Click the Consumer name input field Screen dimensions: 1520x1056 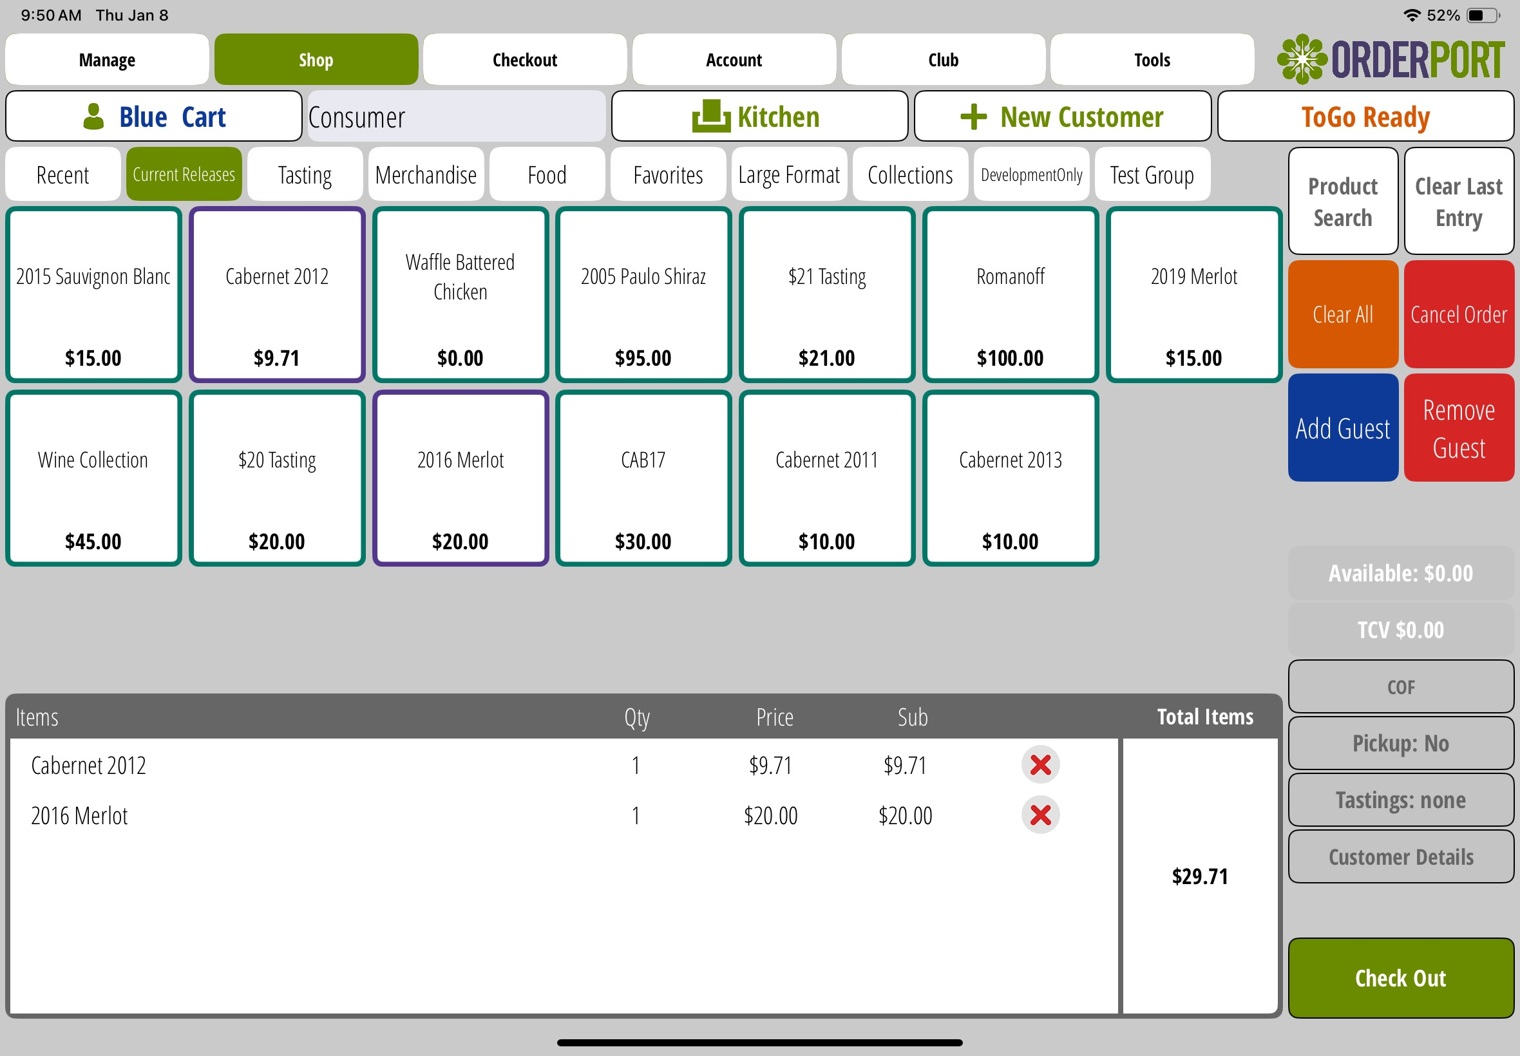click(457, 117)
